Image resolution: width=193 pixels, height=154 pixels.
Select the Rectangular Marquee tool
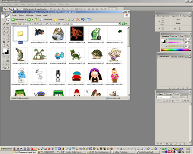tap(4, 20)
